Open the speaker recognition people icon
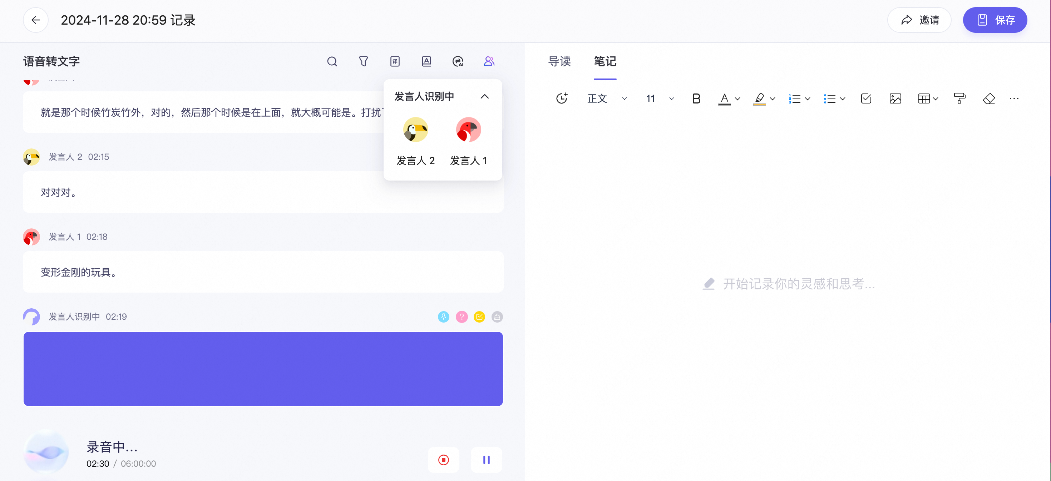 pos(489,61)
